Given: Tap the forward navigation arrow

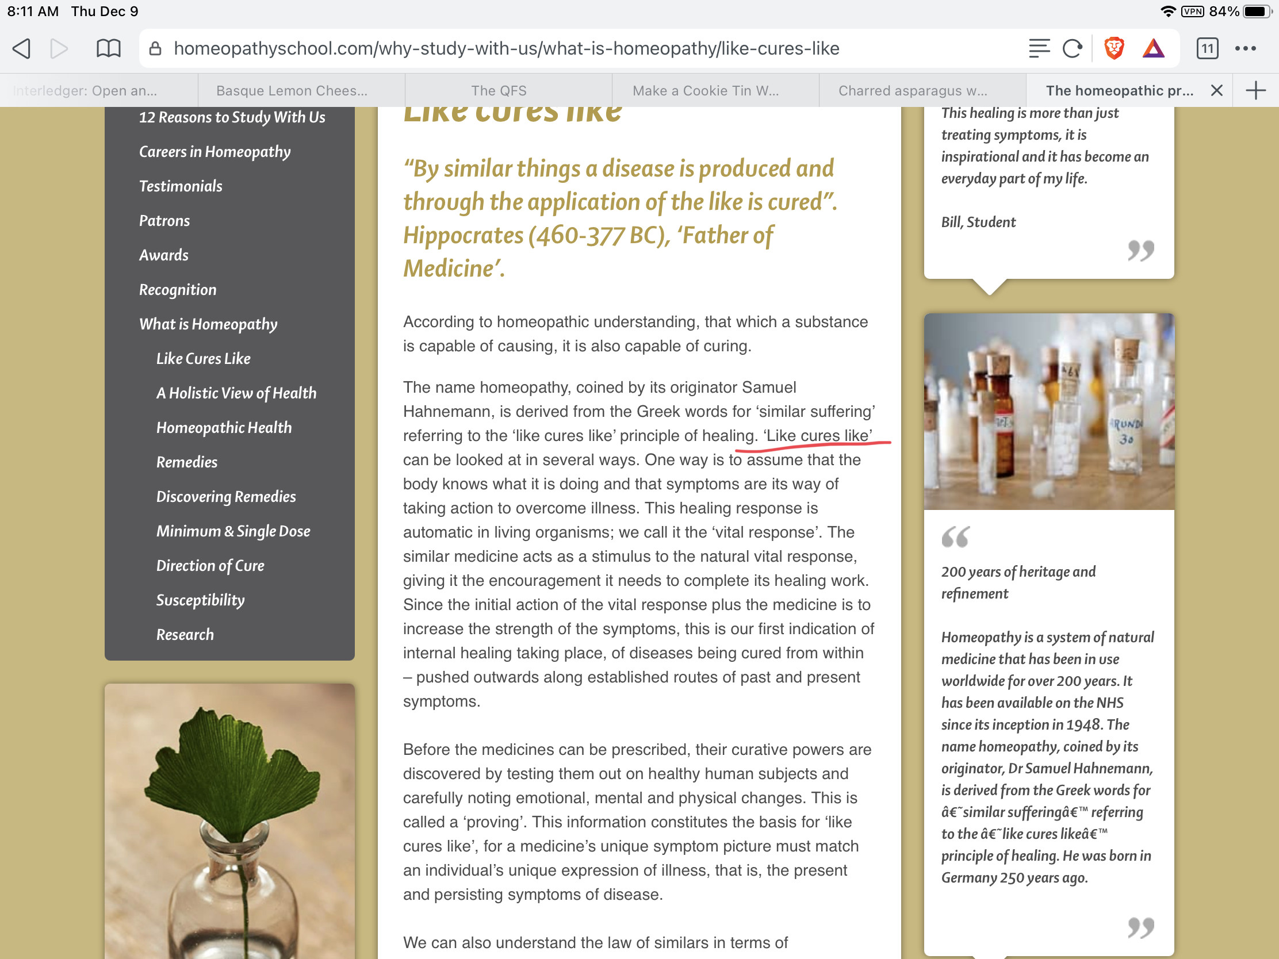Looking at the screenshot, I should [59, 48].
